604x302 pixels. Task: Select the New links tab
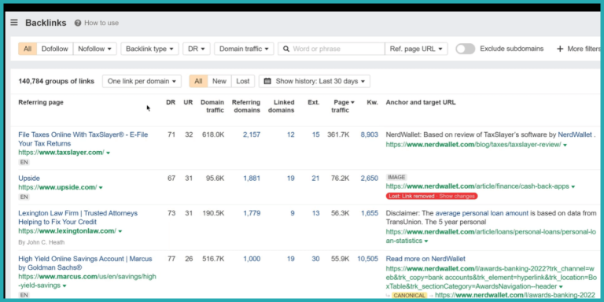tap(219, 81)
